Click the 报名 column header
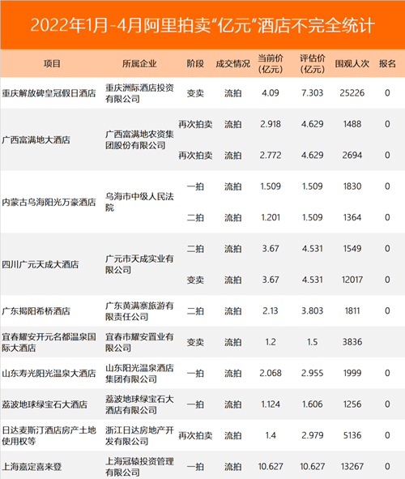 point(387,63)
